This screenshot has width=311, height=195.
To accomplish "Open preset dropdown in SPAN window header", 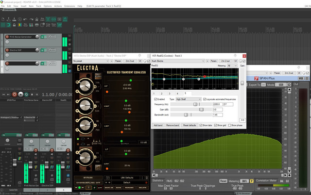I will 258,73.
